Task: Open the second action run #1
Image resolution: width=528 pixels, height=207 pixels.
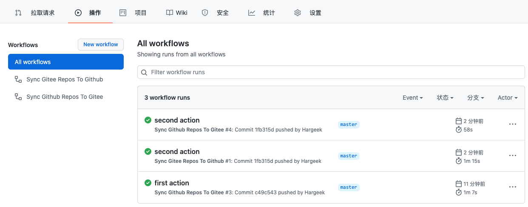Action: (177, 151)
